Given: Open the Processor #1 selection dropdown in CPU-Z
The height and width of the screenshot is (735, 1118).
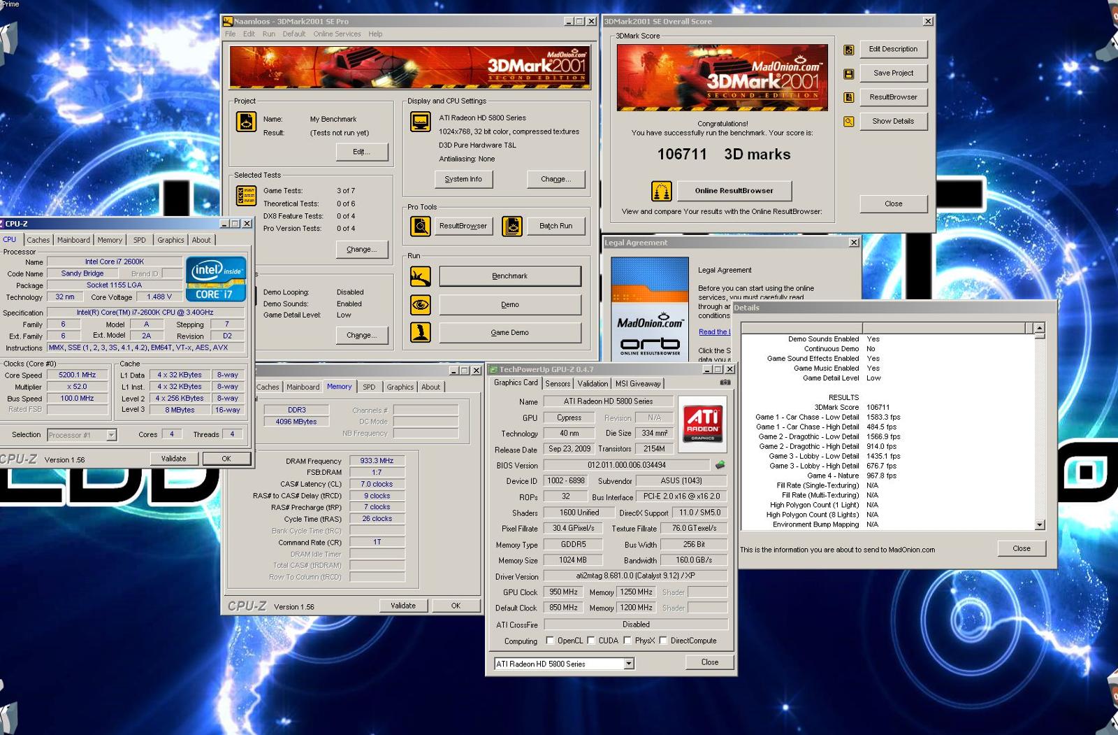Looking at the screenshot, I should coord(111,435).
